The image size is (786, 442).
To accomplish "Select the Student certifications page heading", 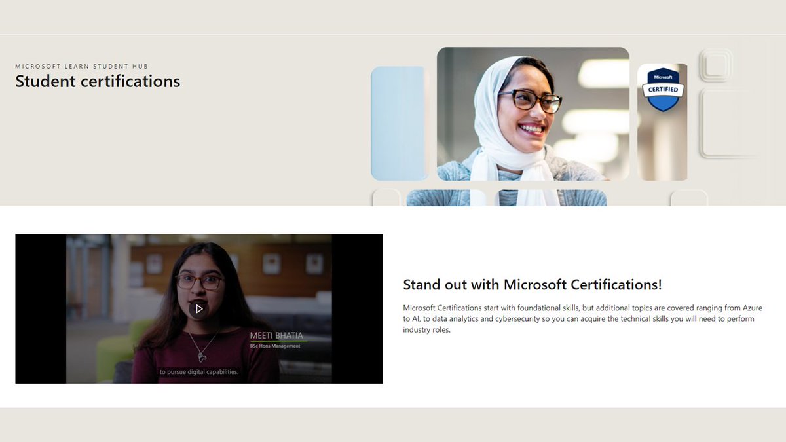I will click(x=97, y=81).
